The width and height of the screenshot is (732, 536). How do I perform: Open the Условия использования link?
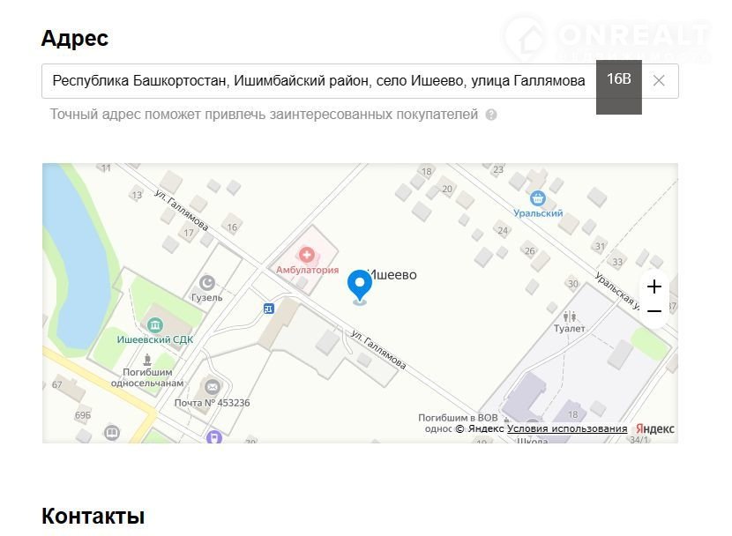point(567,429)
